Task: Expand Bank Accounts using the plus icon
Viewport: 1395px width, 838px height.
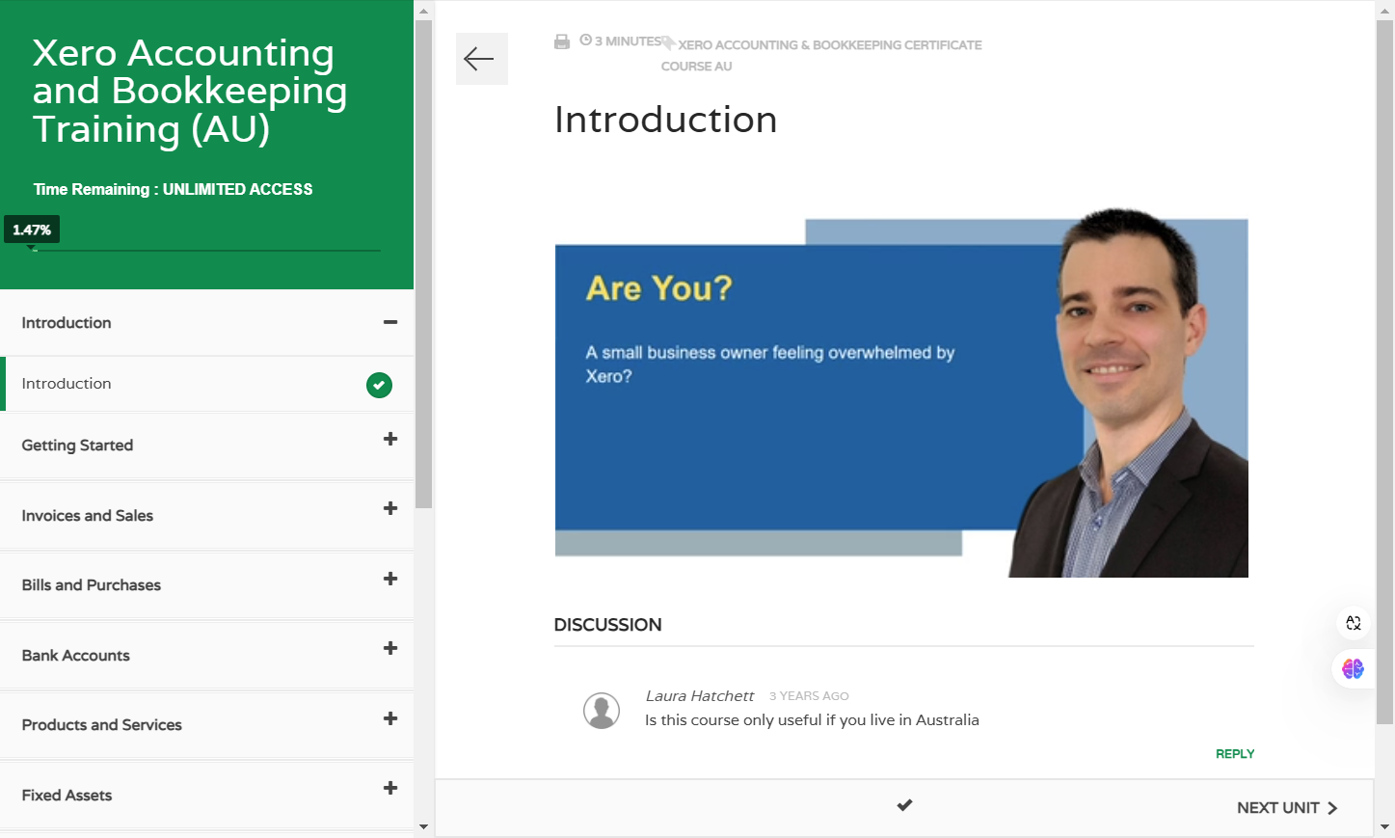Action: (x=390, y=648)
